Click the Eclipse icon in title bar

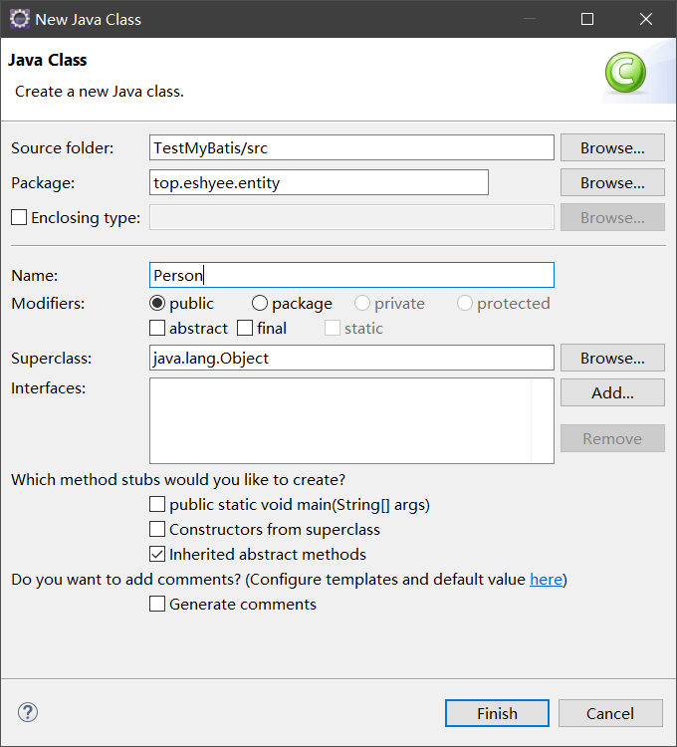point(20,19)
